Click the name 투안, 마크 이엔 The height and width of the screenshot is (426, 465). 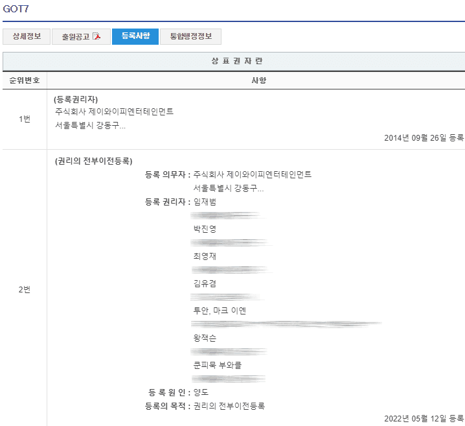click(x=220, y=311)
